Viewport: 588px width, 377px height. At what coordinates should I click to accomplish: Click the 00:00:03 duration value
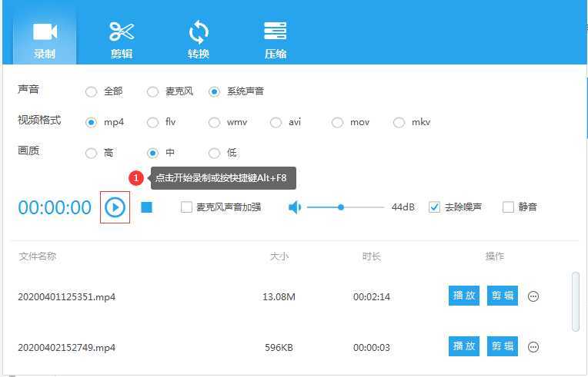(372, 348)
